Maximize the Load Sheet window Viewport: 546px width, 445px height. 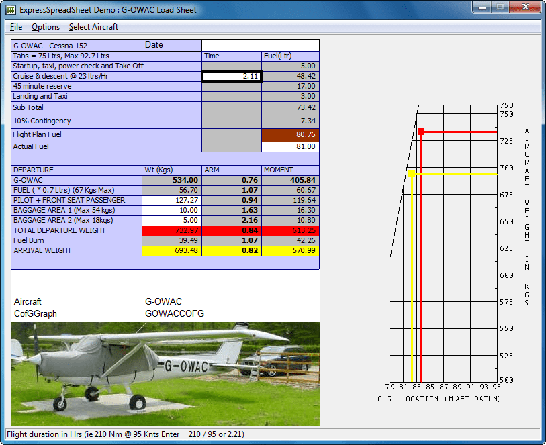coord(500,7)
